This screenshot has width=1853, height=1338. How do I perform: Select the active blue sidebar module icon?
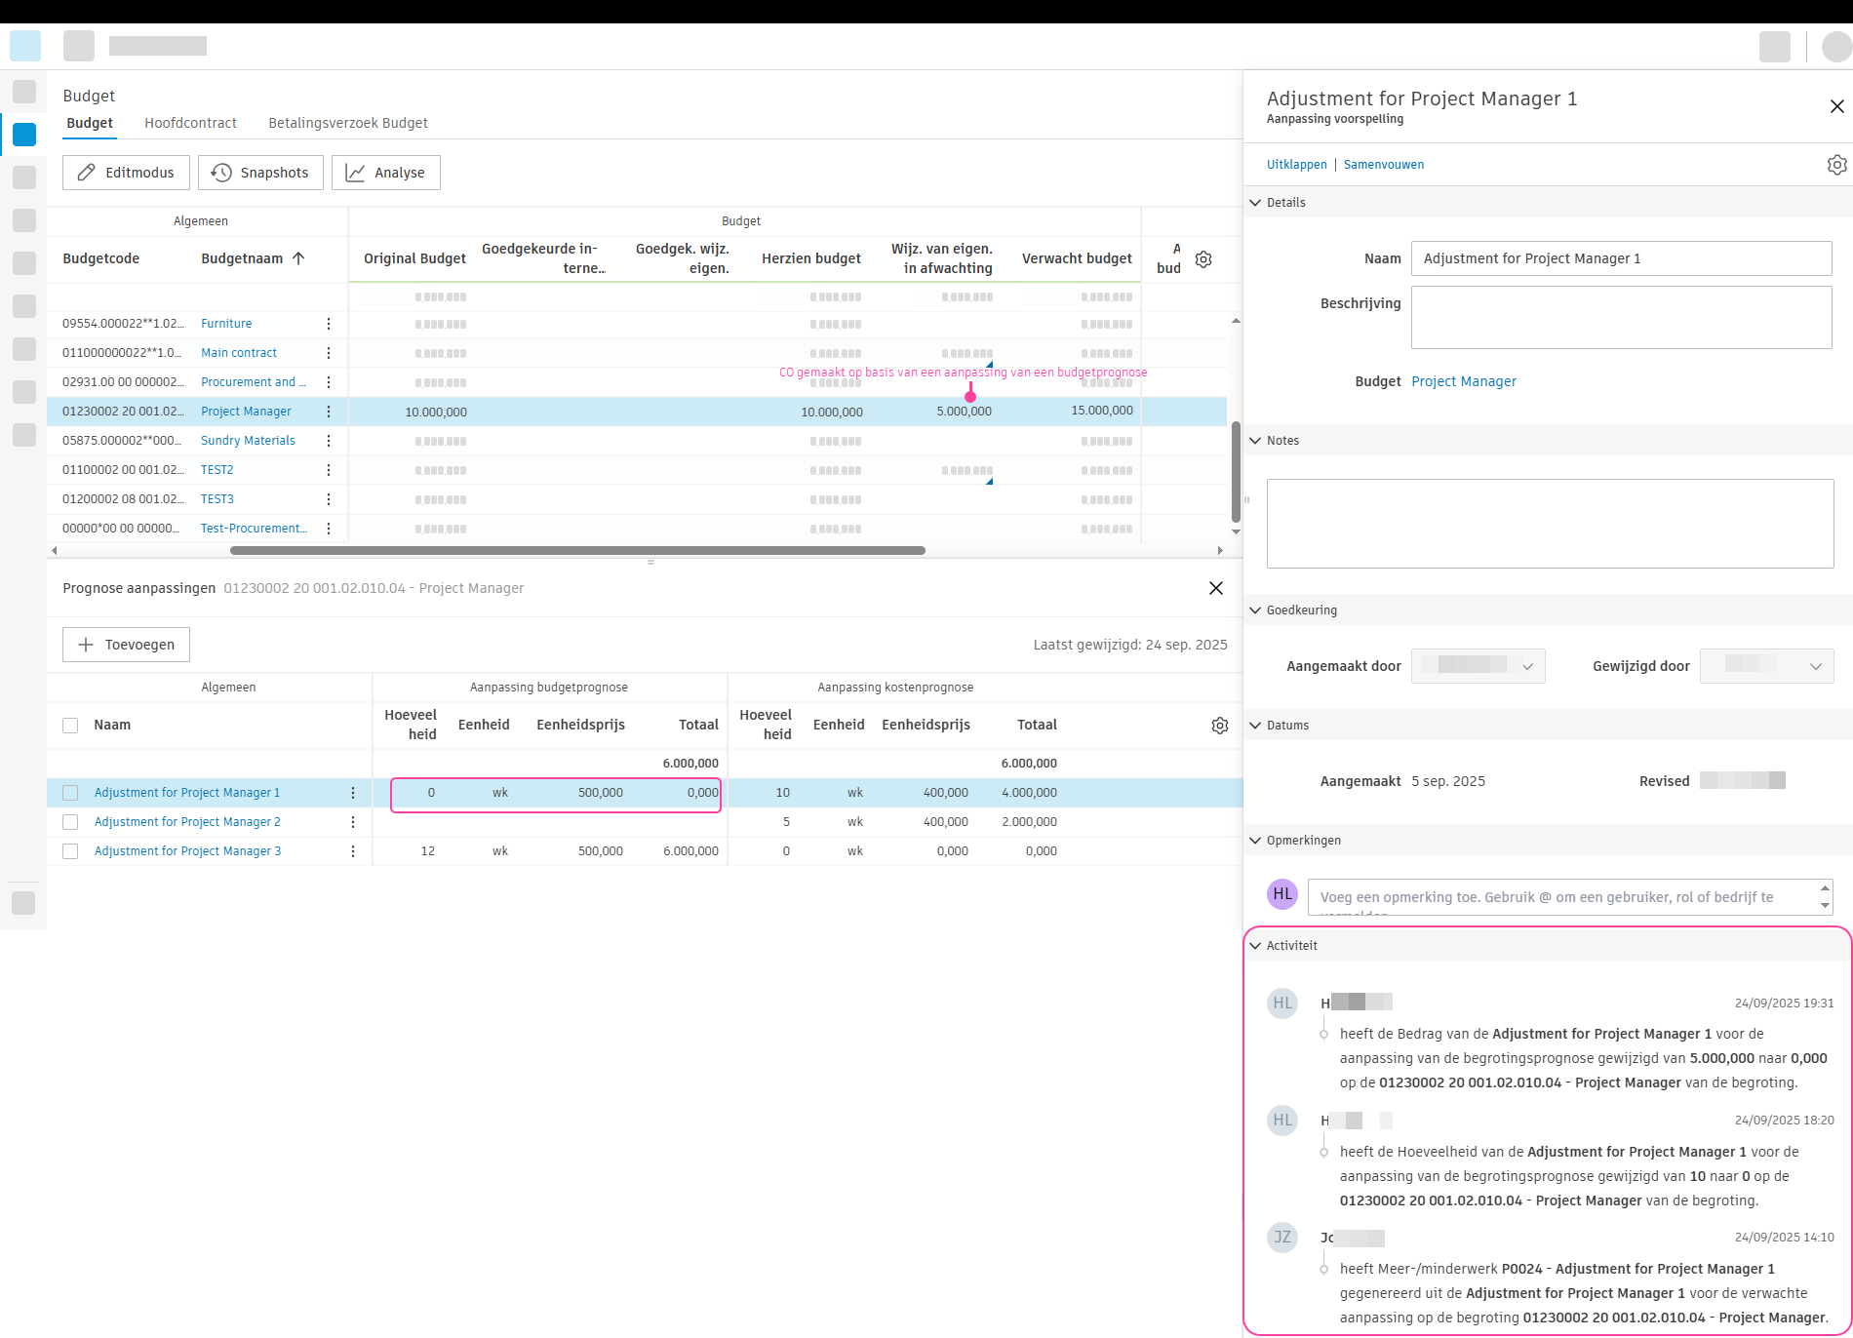pyautogui.click(x=24, y=135)
